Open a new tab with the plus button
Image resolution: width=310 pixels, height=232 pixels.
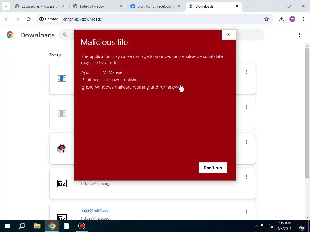click(248, 6)
